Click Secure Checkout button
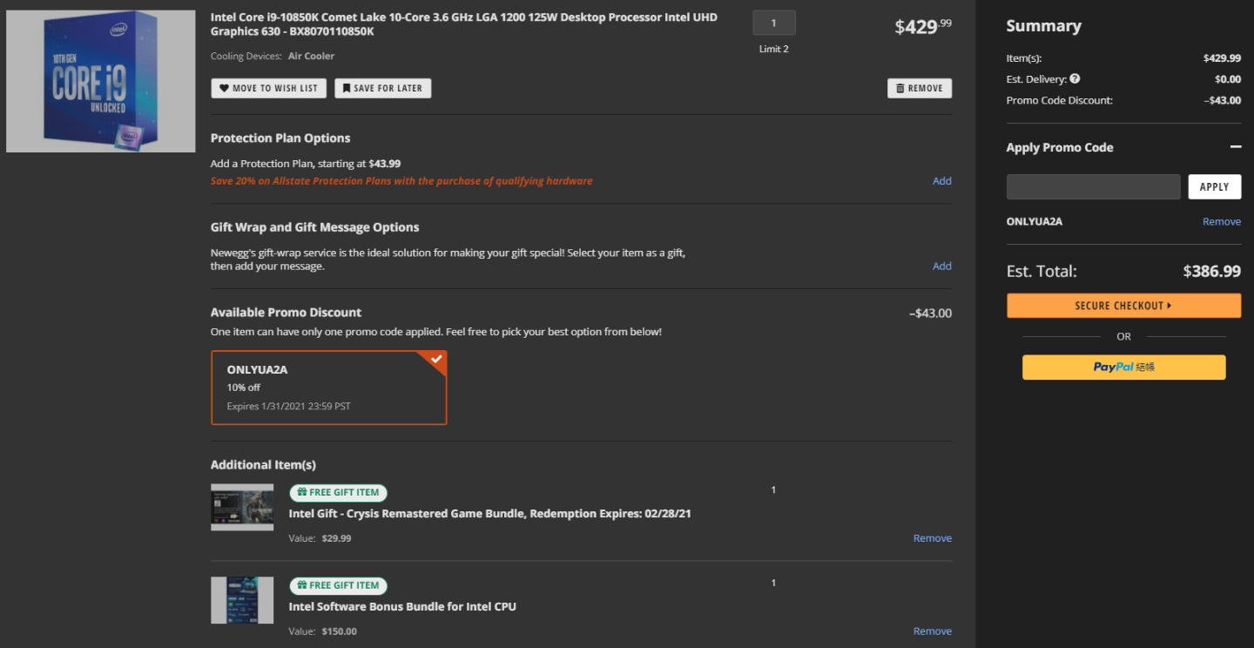Image resolution: width=1254 pixels, height=648 pixels. [1123, 306]
